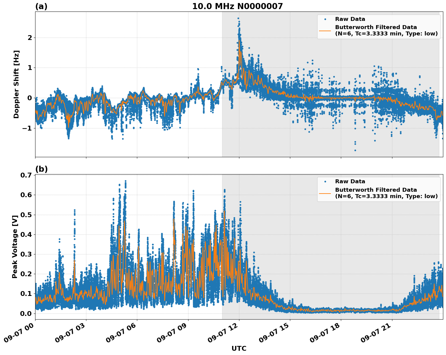This screenshot has height=355, width=446.
Task: Select the Doppler Shift peak near 09-07 12
Action: [238, 21]
